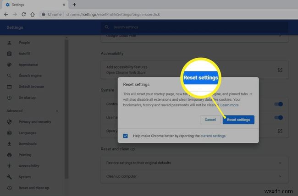Open the Default browser icon
The image size is (298, 196).
click(9, 87)
